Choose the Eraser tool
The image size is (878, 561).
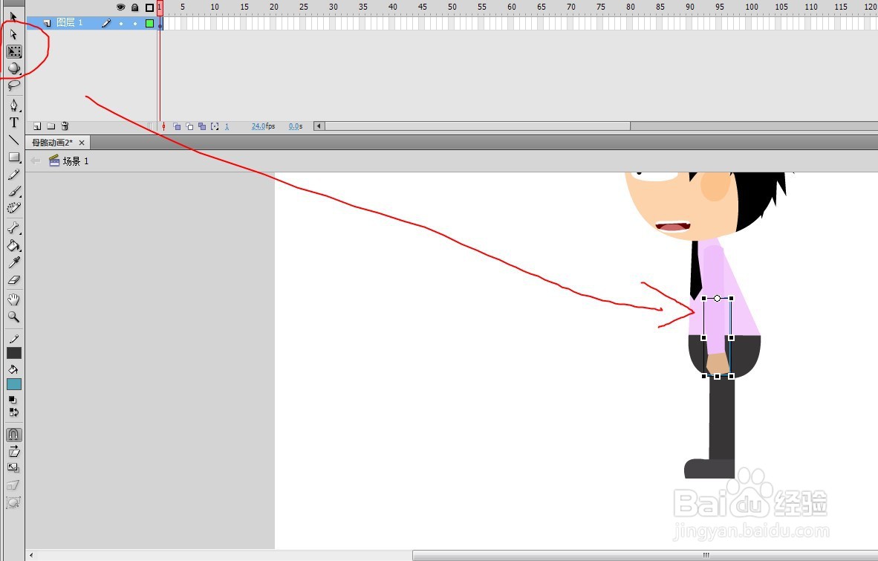point(14,280)
